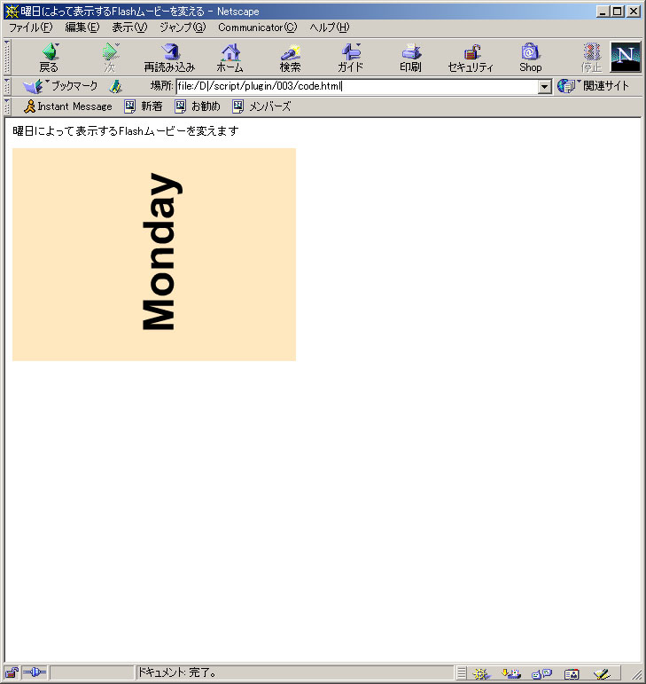The height and width of the screenshot is (684, 646).
Task: Open the ガイド (Guide) toolbar button
Action: point(350,57)
